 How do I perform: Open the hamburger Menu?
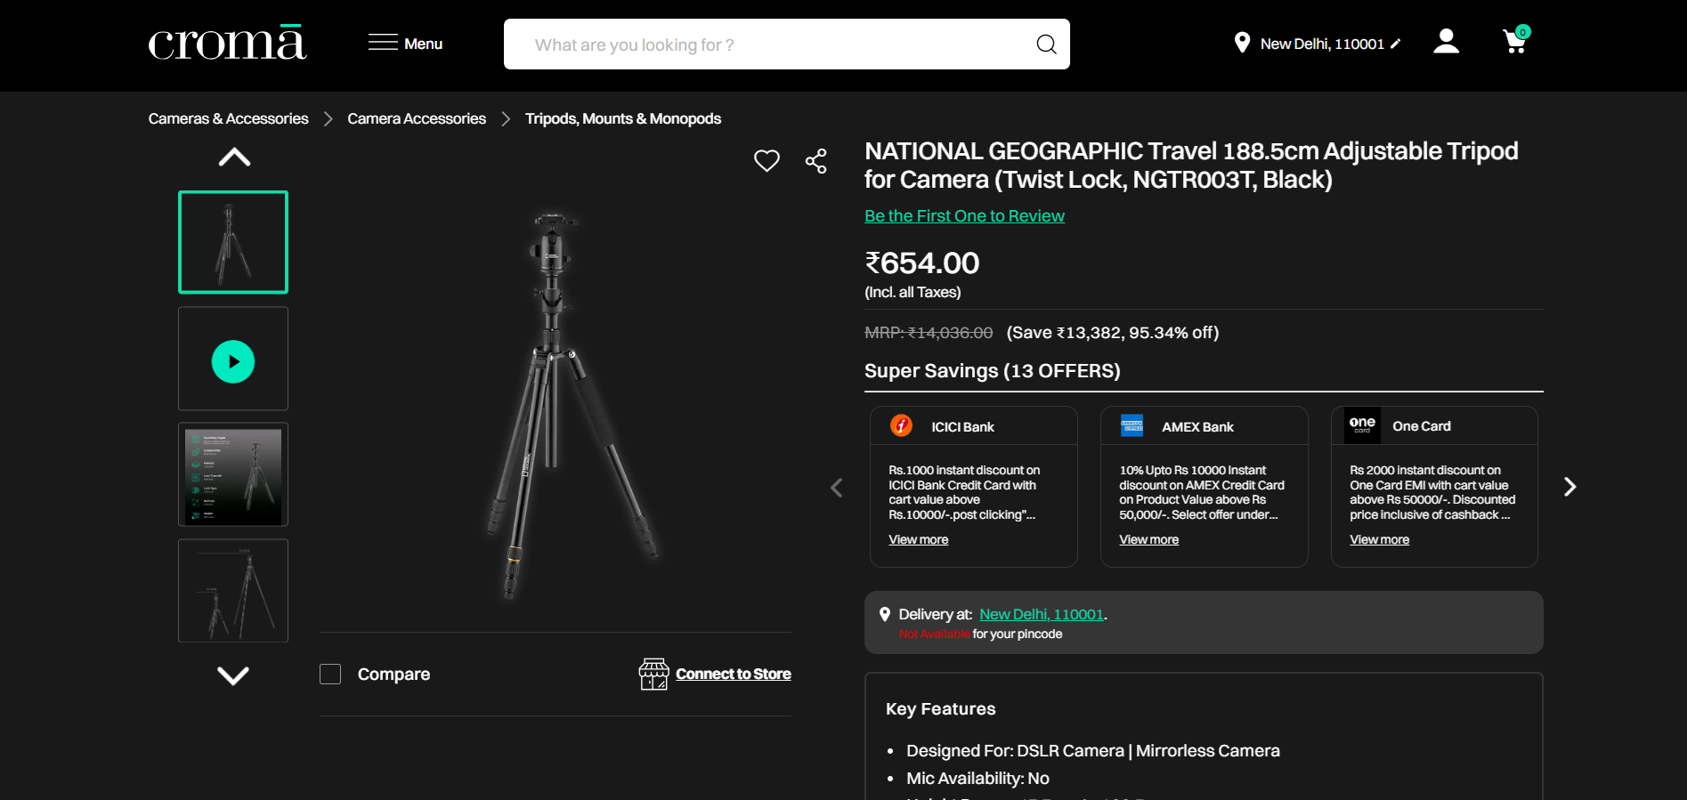pos(405,44)
